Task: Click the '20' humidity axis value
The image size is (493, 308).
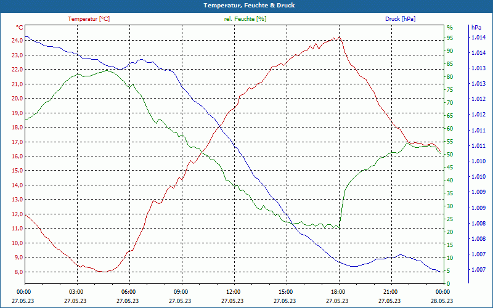Action: click(x=450, y=232)
